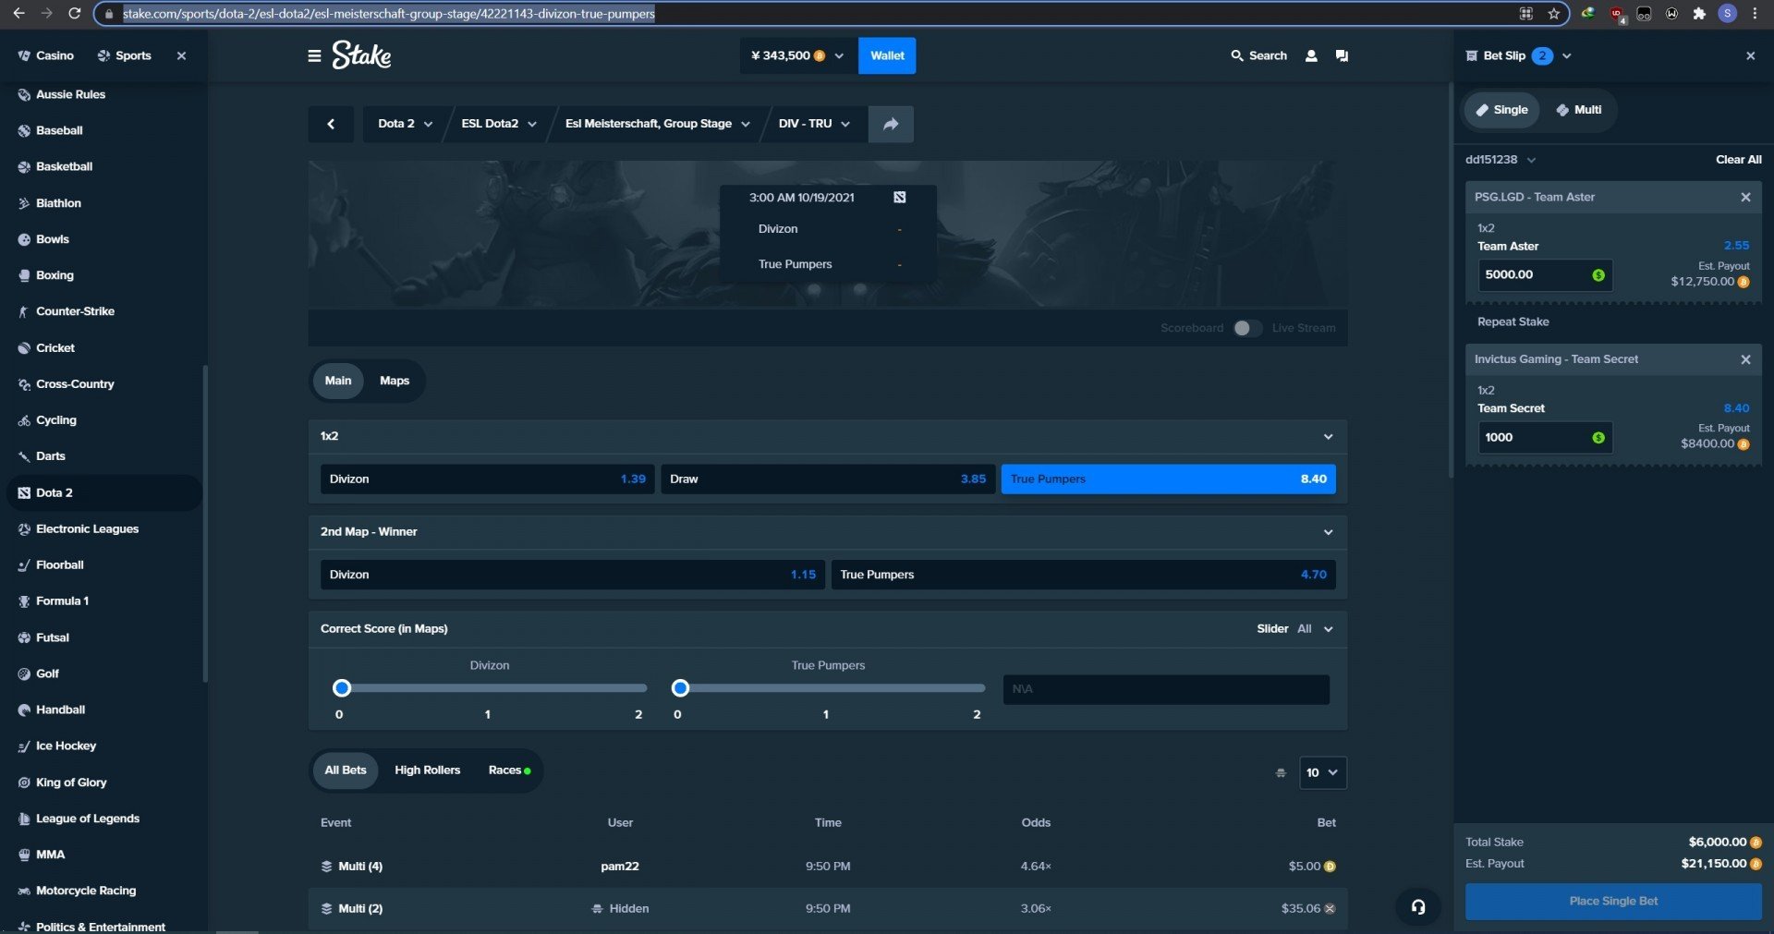Select the Main tab
Screen dimensions: 1774x934
[337, 381]
